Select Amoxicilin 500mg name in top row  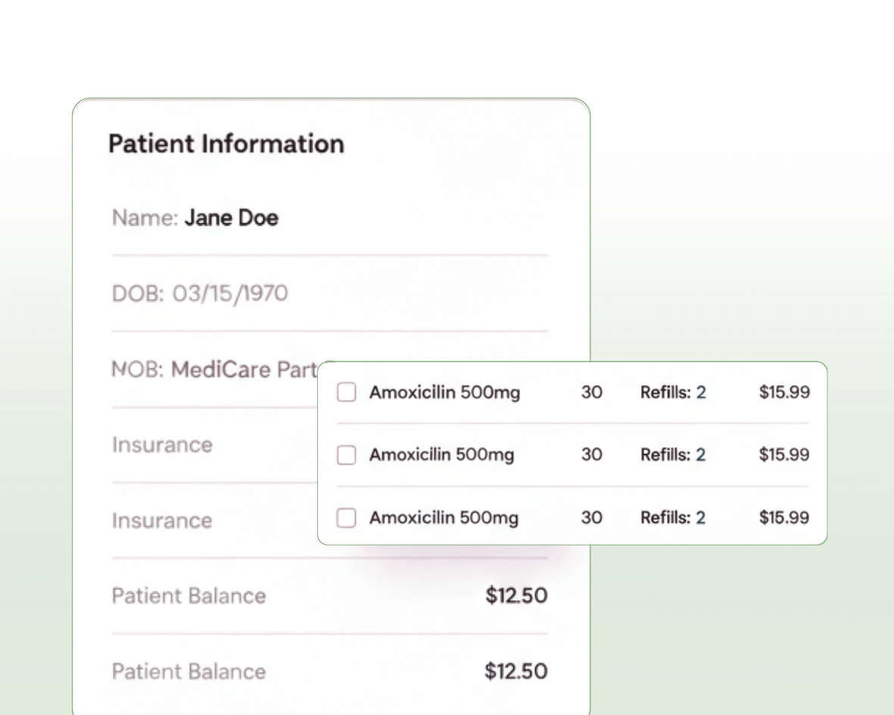[x=444, y=392]
